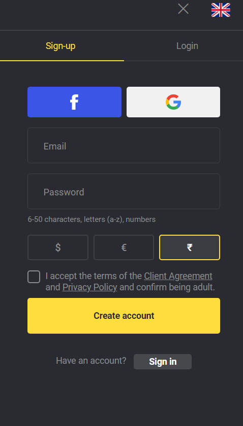243x426 pixels.
Task: Click the Sign in button
Action: click(x=163, y=362)
